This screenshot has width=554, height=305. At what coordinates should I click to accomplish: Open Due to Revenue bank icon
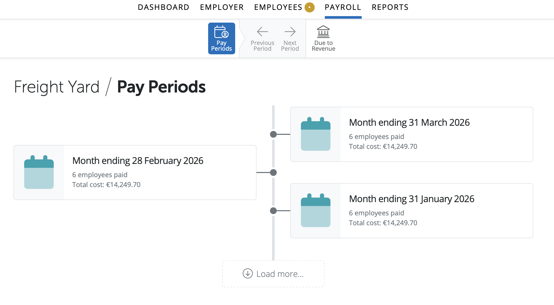[323, 32]
